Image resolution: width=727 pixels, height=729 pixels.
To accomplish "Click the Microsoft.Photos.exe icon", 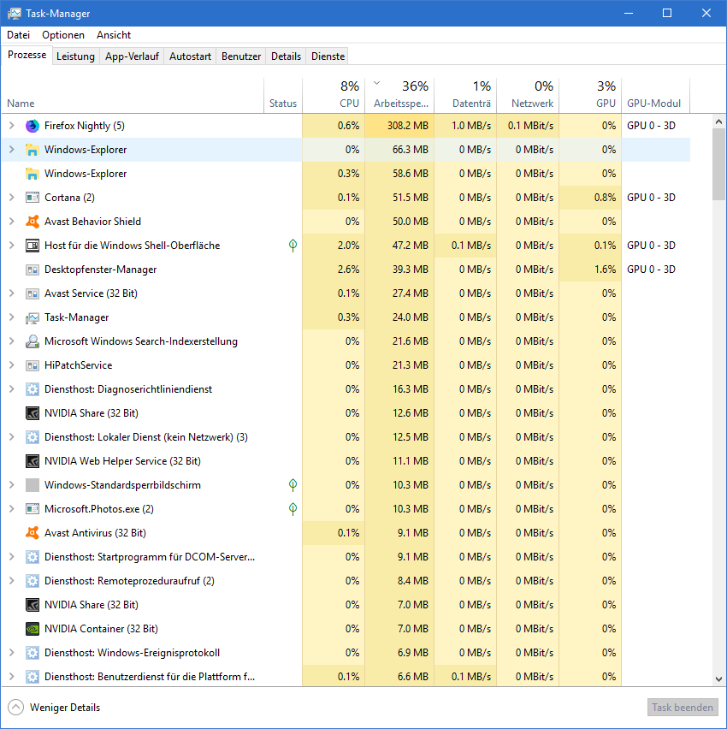I will (x=33, y=509).
